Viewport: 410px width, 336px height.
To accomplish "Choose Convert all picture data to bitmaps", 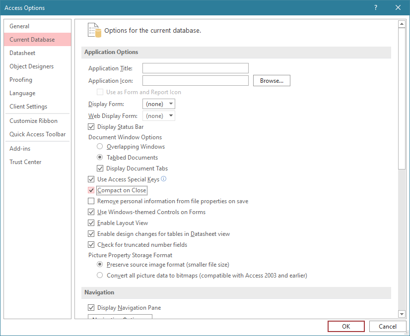I will [x=100, y=276].
